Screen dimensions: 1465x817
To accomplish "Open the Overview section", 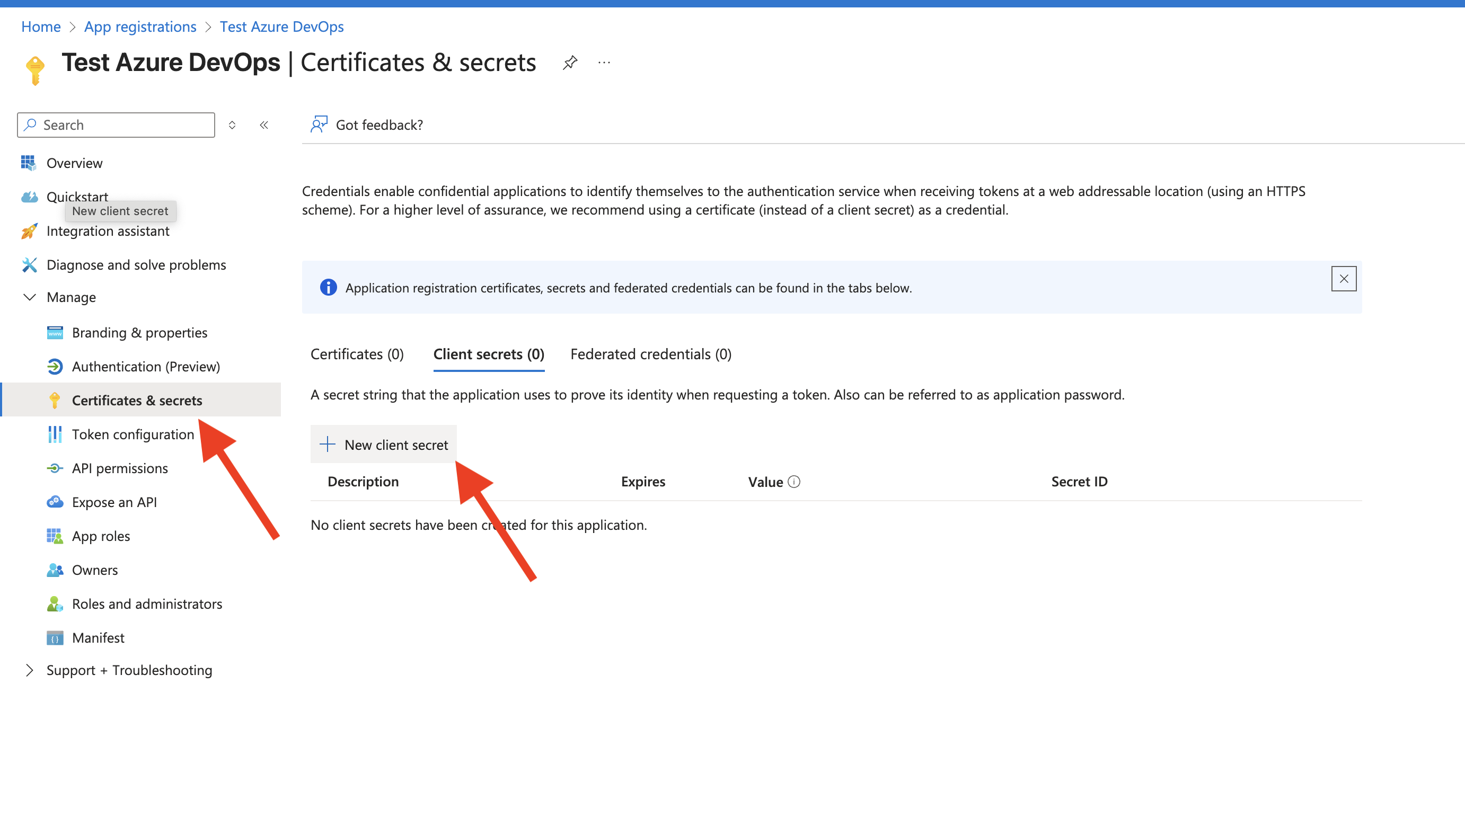I will [x=74, y=163].
